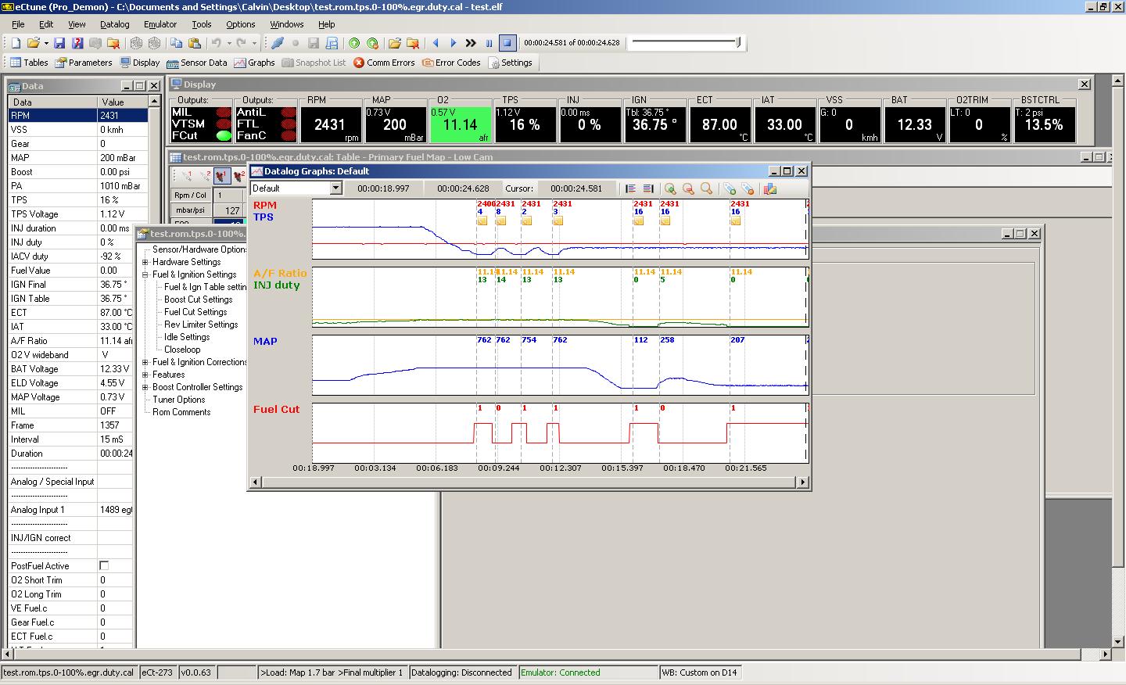Click the open datalog folder icon

394,43
